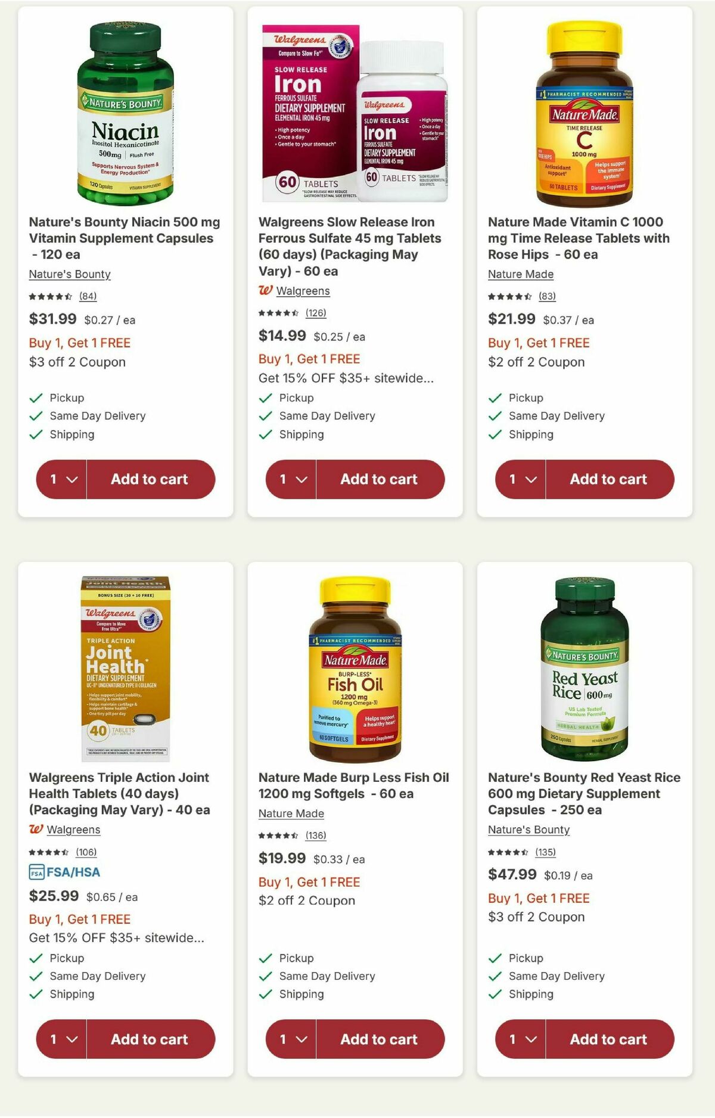Select Shipping option on Red Yeast Rice card

click(x=530, y=994)
